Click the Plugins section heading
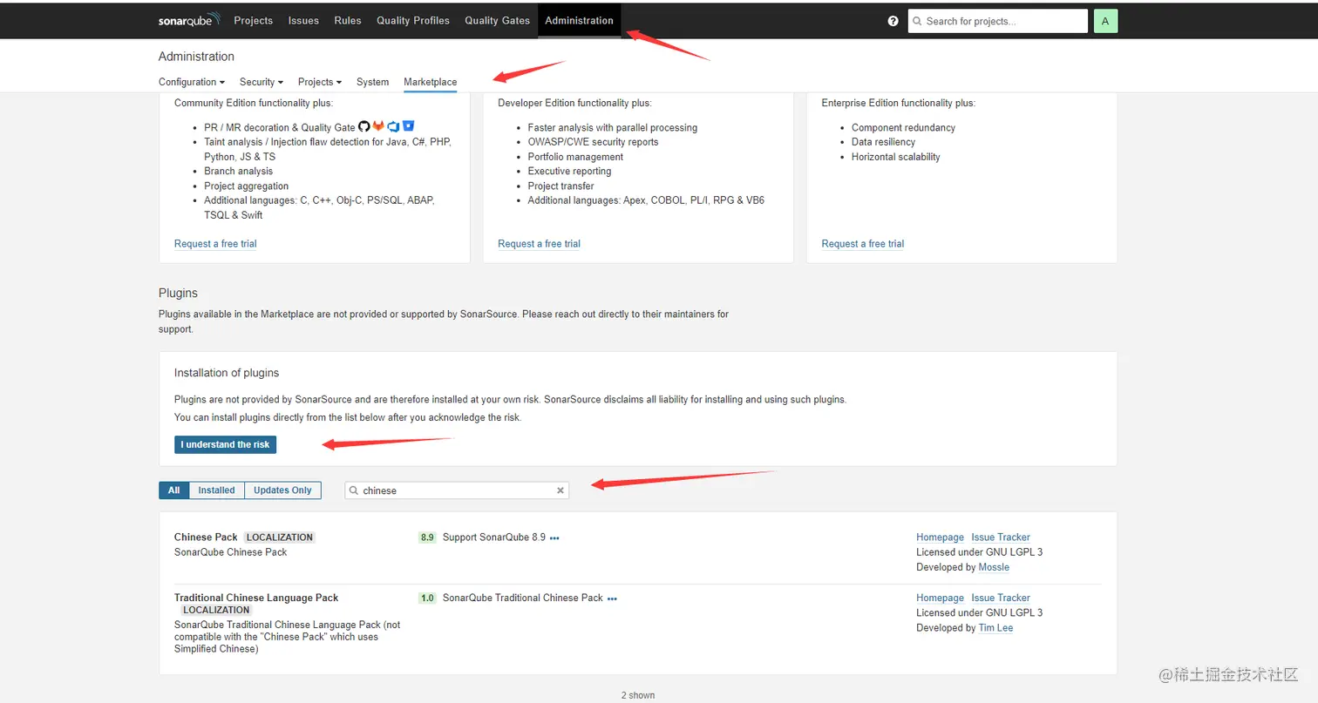Screen dimensions: 1318x703 click(178, 293)
